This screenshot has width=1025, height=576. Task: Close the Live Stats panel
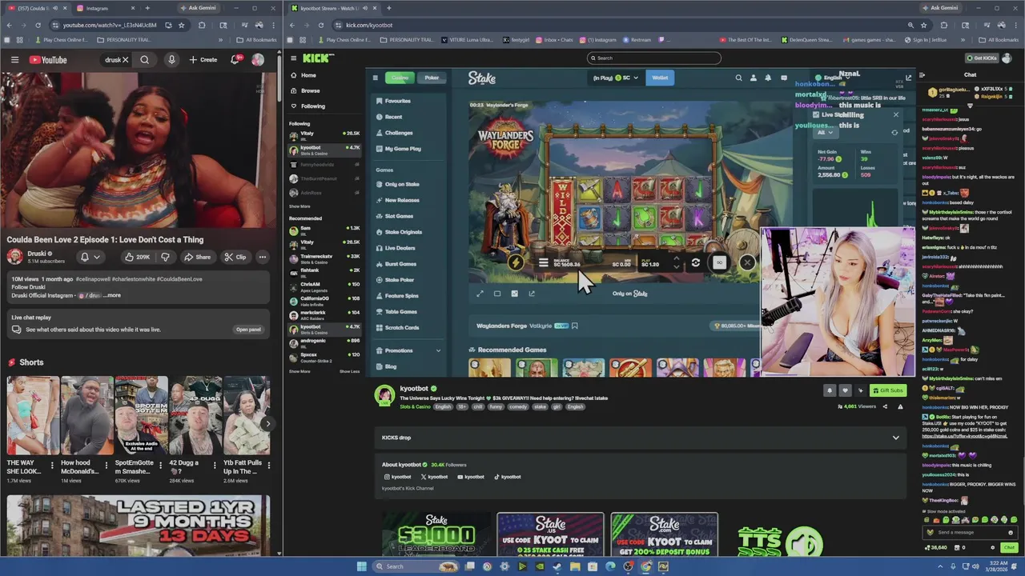point(896,114)
